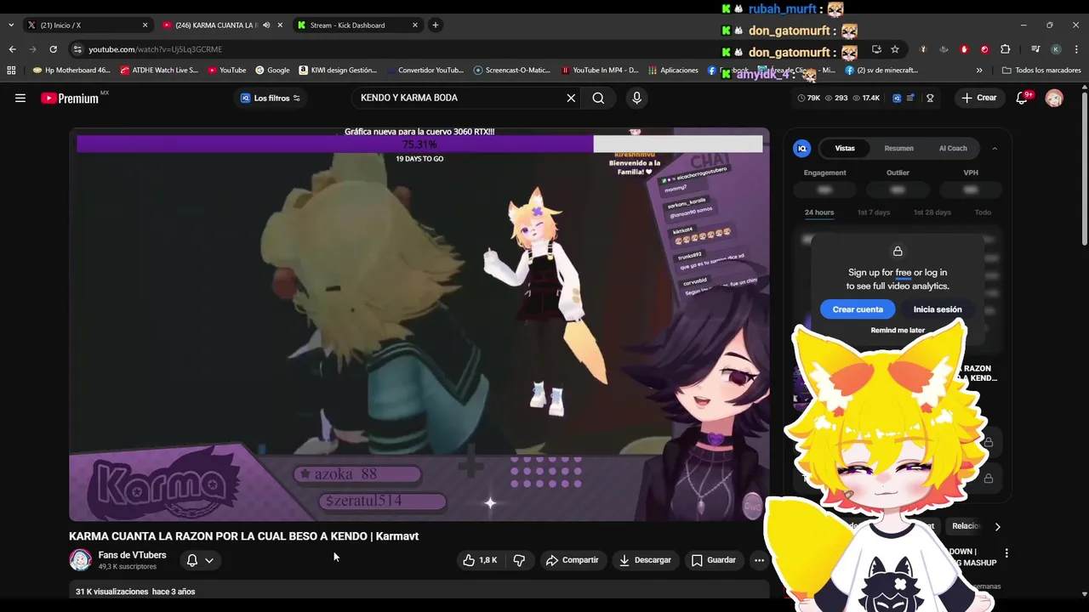
Task: Bookmark this page with the star icon
Action: click(895, 49)
